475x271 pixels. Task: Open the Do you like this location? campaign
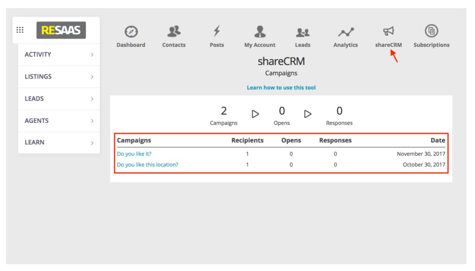point(148,165)
